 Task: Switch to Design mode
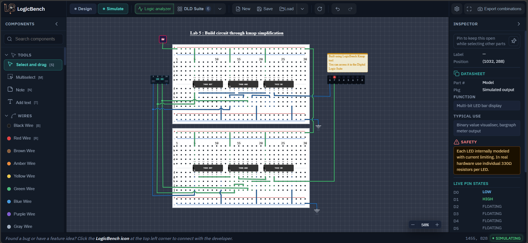pos(83,9)
